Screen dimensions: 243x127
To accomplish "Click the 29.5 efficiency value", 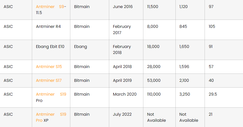I will (213, 94).
